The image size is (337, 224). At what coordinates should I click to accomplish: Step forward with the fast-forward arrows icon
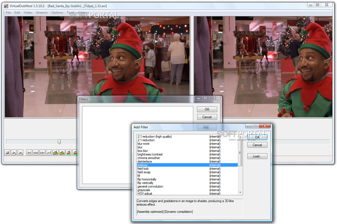[42, 153]
